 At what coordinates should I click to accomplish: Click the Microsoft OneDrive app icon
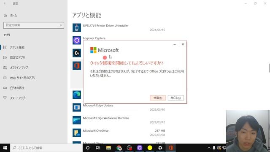[77, 133]
